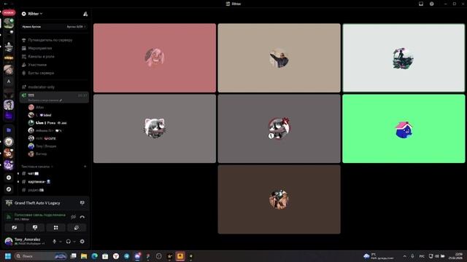The image size is (467, 262).
Task: Open Telegram from the taskbar
Action: pyautogui.click(x=126, y=256)
